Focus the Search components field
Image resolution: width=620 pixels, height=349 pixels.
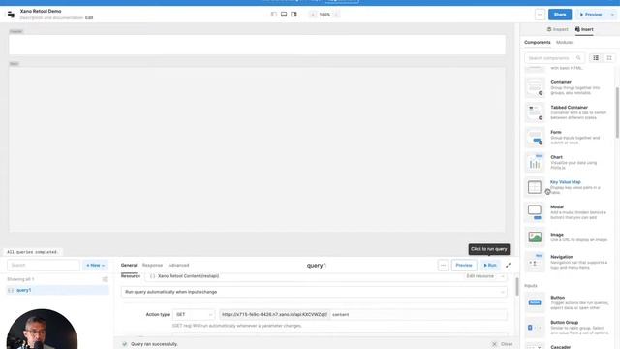coord(554,58)
